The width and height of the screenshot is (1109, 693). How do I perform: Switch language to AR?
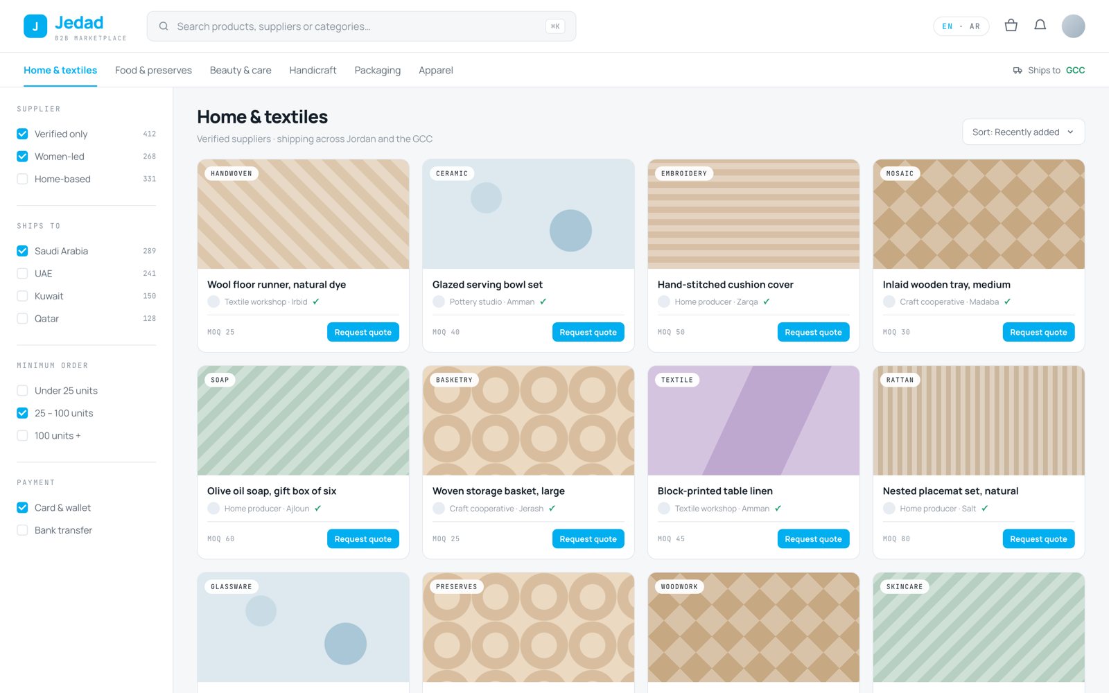[975, 26]
